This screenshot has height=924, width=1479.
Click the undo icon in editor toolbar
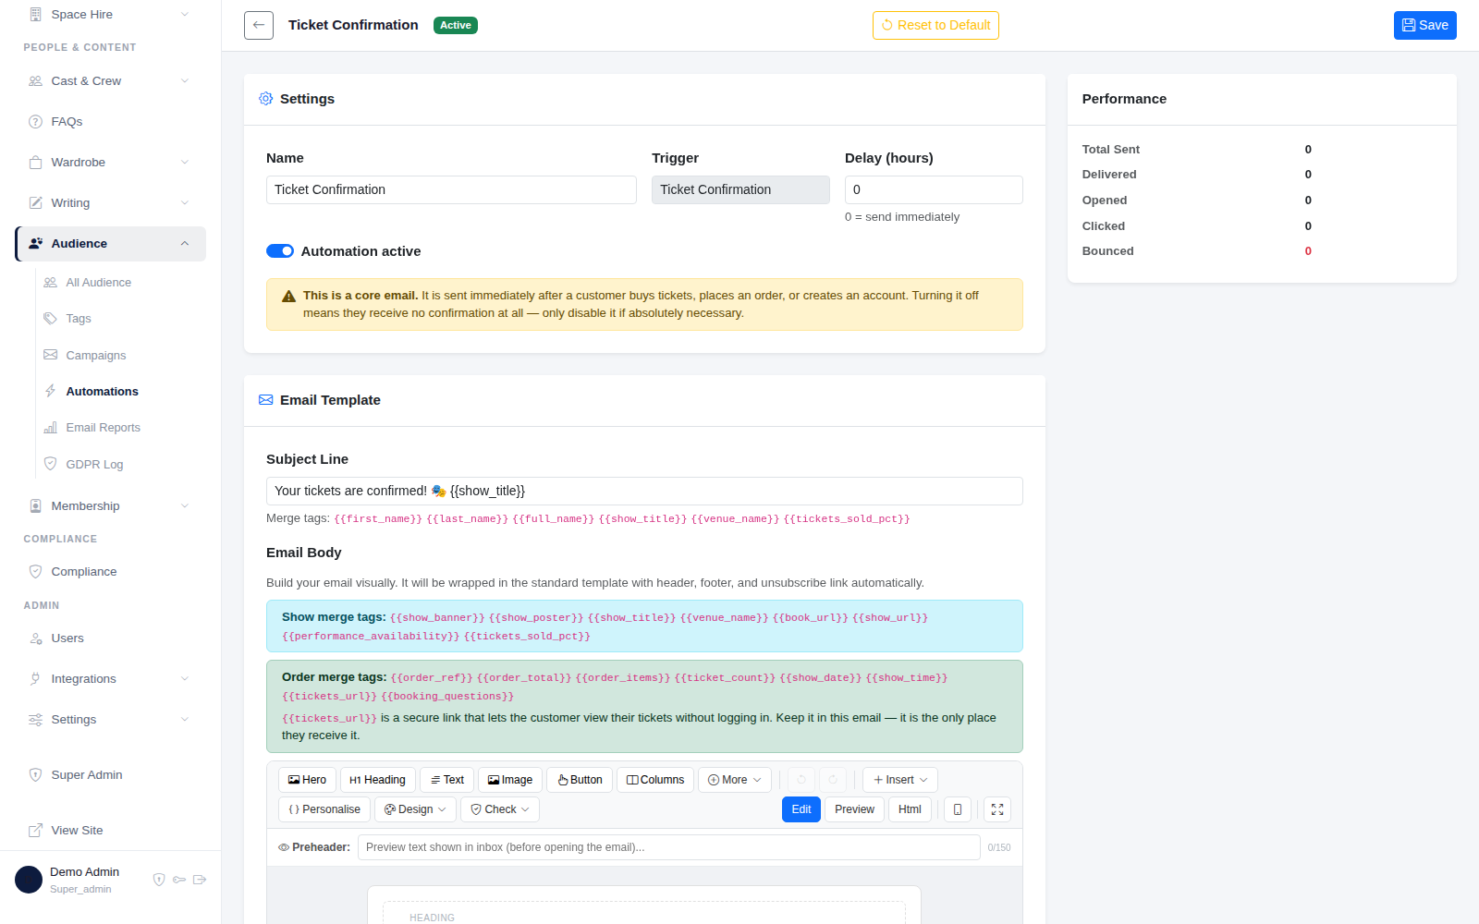(x=801, y=780)
